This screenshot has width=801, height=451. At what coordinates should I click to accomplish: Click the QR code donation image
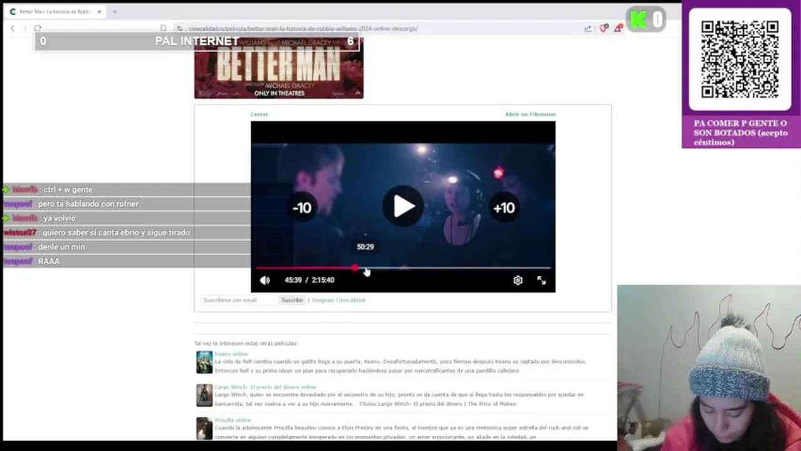point(740,60)
